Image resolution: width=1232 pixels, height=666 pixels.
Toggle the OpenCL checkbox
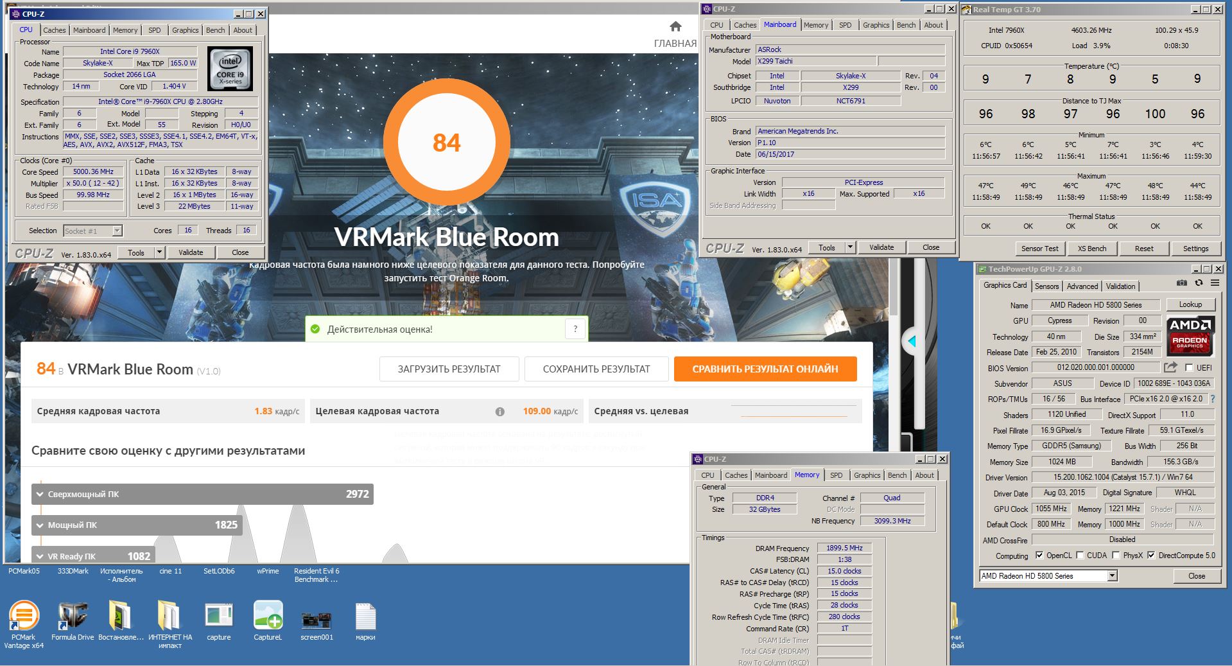(1039, 555)
